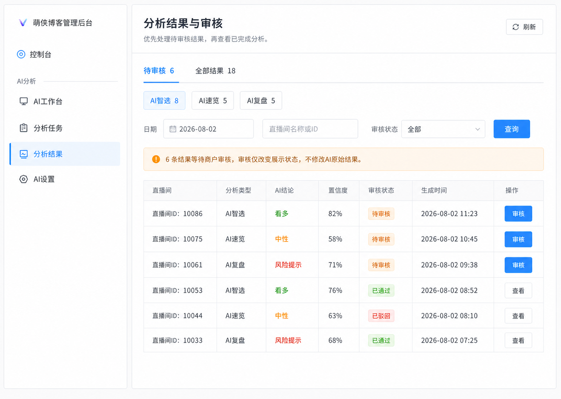Click the 分析结果 chart icon
Viewport: 561px width, 399px height.
tap(24, 154)
